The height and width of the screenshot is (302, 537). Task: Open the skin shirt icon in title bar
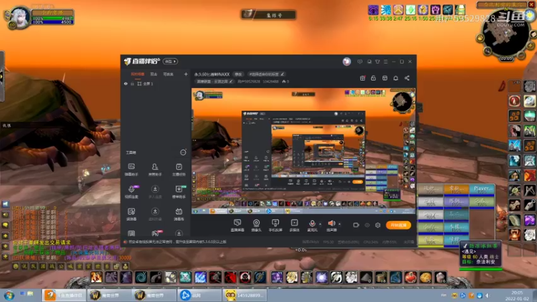(377, 62)
